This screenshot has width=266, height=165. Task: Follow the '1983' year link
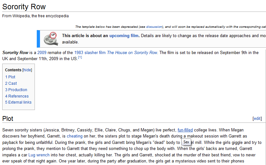coord(79,53)
